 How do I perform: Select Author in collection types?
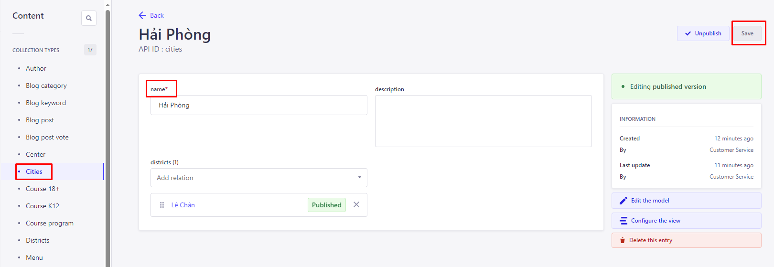pos(36,68)
